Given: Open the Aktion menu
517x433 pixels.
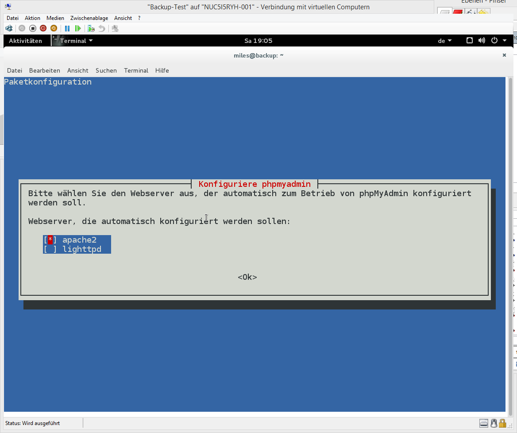Looking at the screenshot, I should 32,18.
